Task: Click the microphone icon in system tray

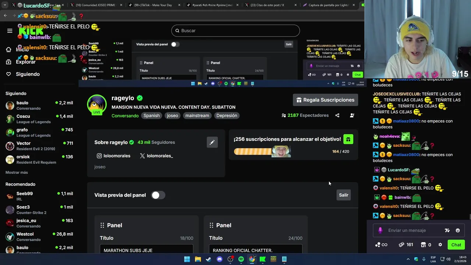Action: [x=424, y=259]
